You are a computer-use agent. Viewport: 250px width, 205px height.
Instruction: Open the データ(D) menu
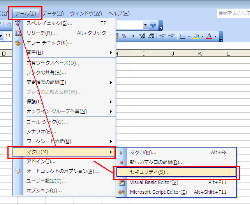click(53, 14)
